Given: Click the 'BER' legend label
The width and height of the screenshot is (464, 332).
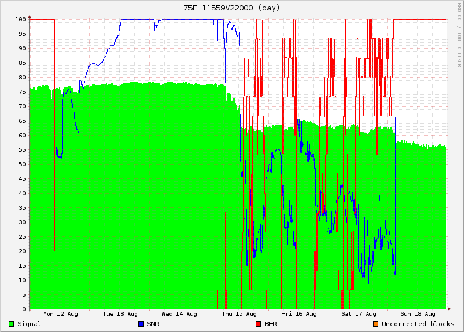Looking at the screenshot, I should 271,324.
